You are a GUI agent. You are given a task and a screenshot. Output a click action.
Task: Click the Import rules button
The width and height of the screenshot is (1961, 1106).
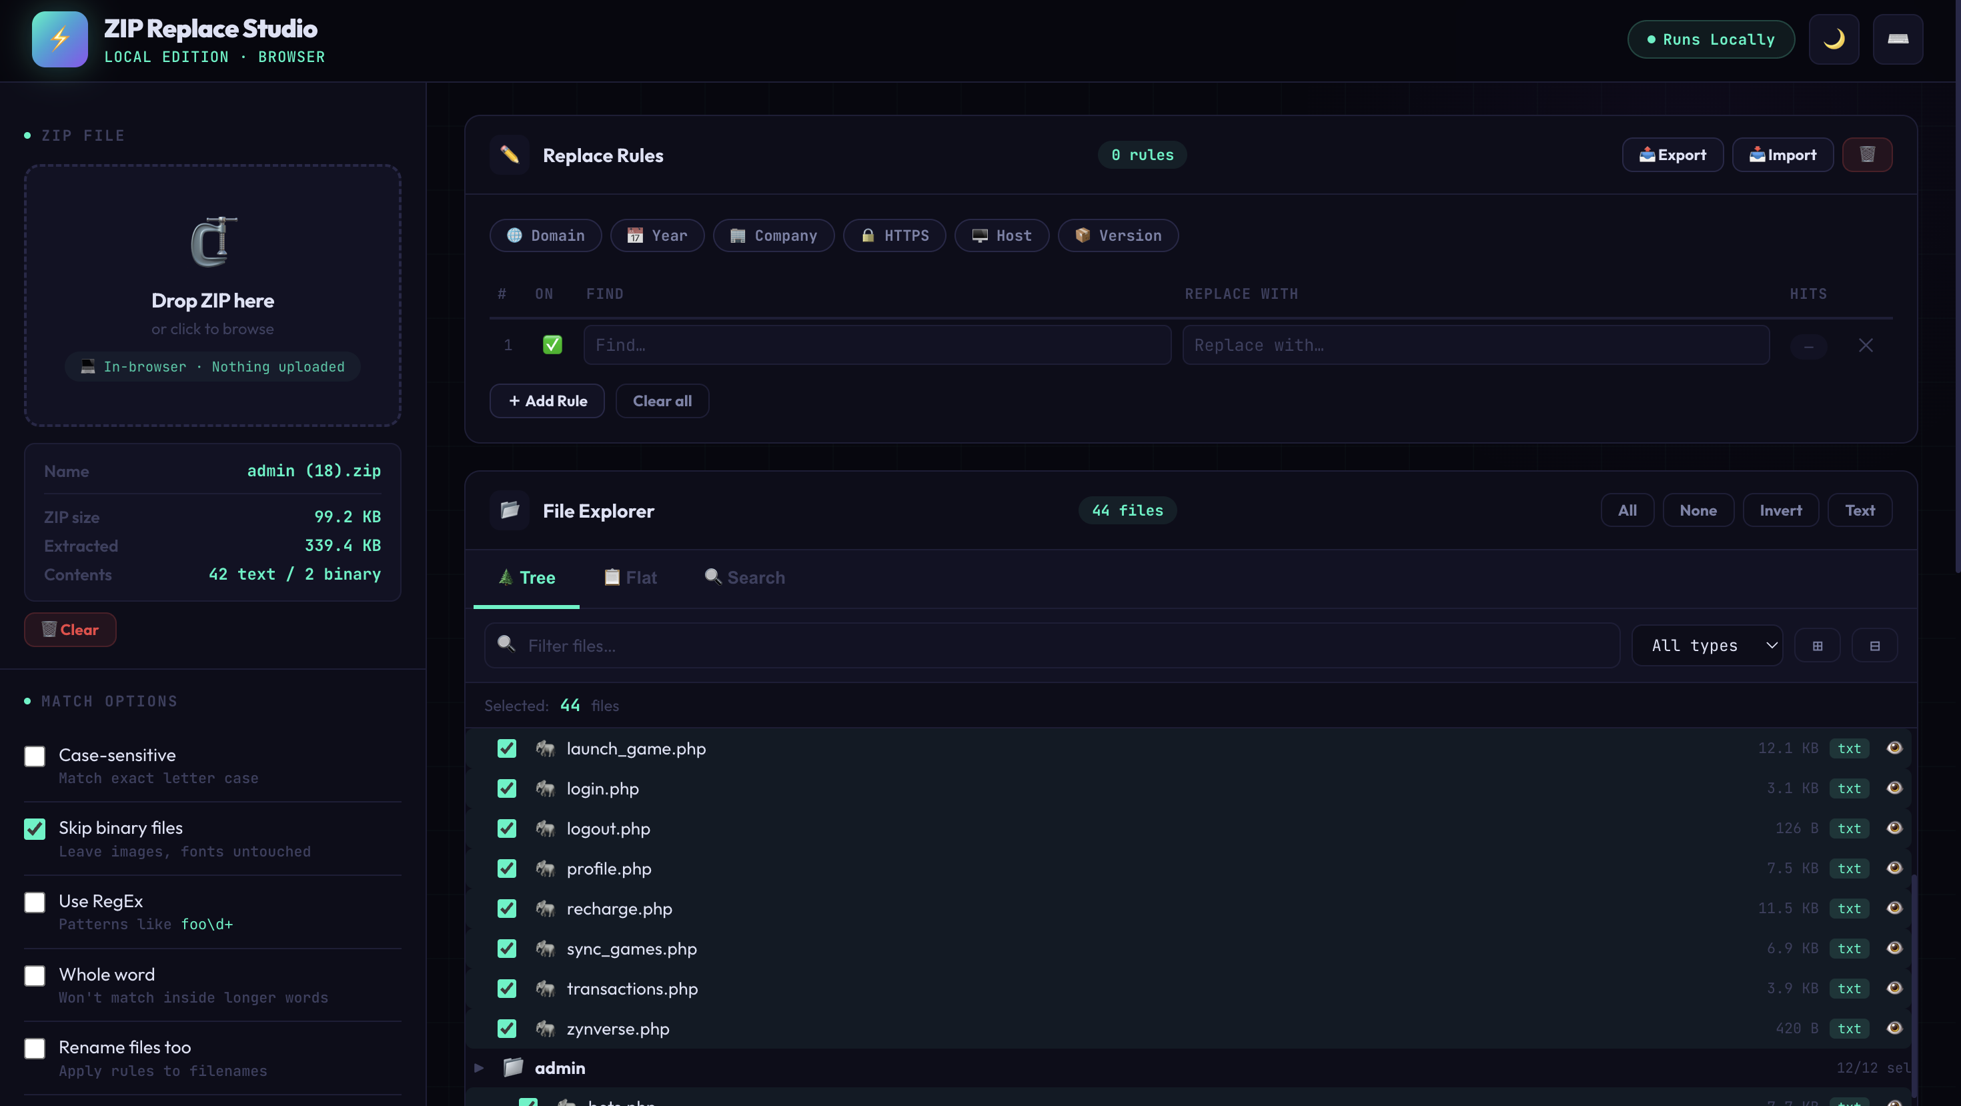click(1782, 155)
